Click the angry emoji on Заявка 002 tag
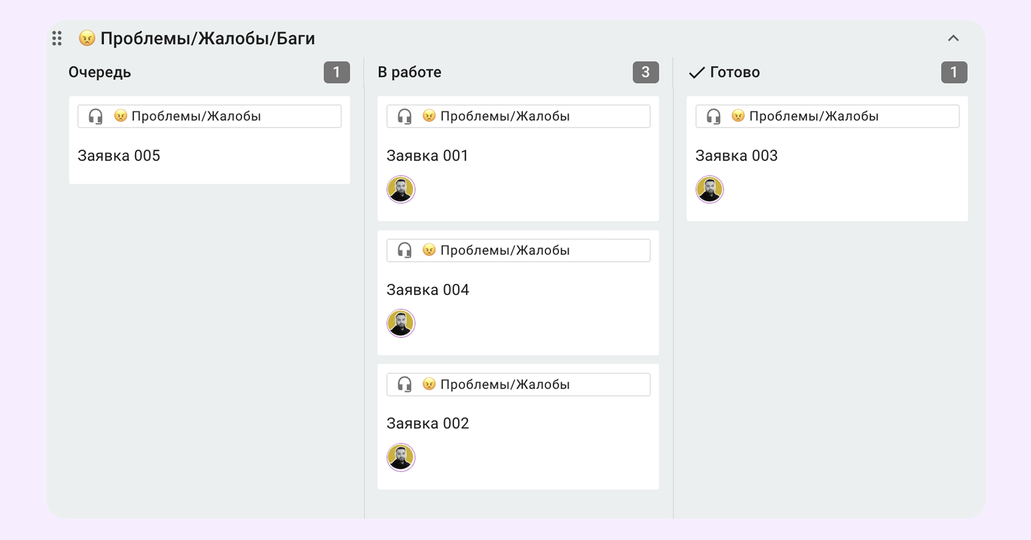Image resolution: width=1031 pixels, height=540 pixels. pyautogui.click(x=429, y=384)
